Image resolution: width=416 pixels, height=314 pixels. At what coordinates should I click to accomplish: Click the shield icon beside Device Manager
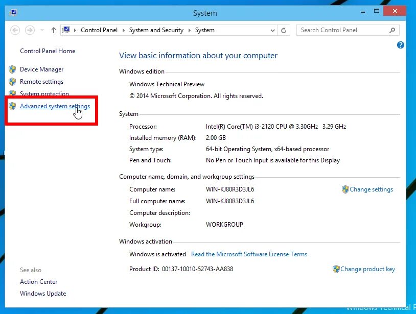pos(12,69)
